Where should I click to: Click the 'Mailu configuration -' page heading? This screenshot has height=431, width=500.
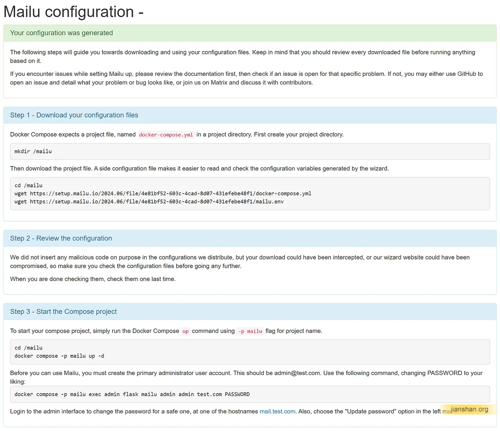coord(73,12)
